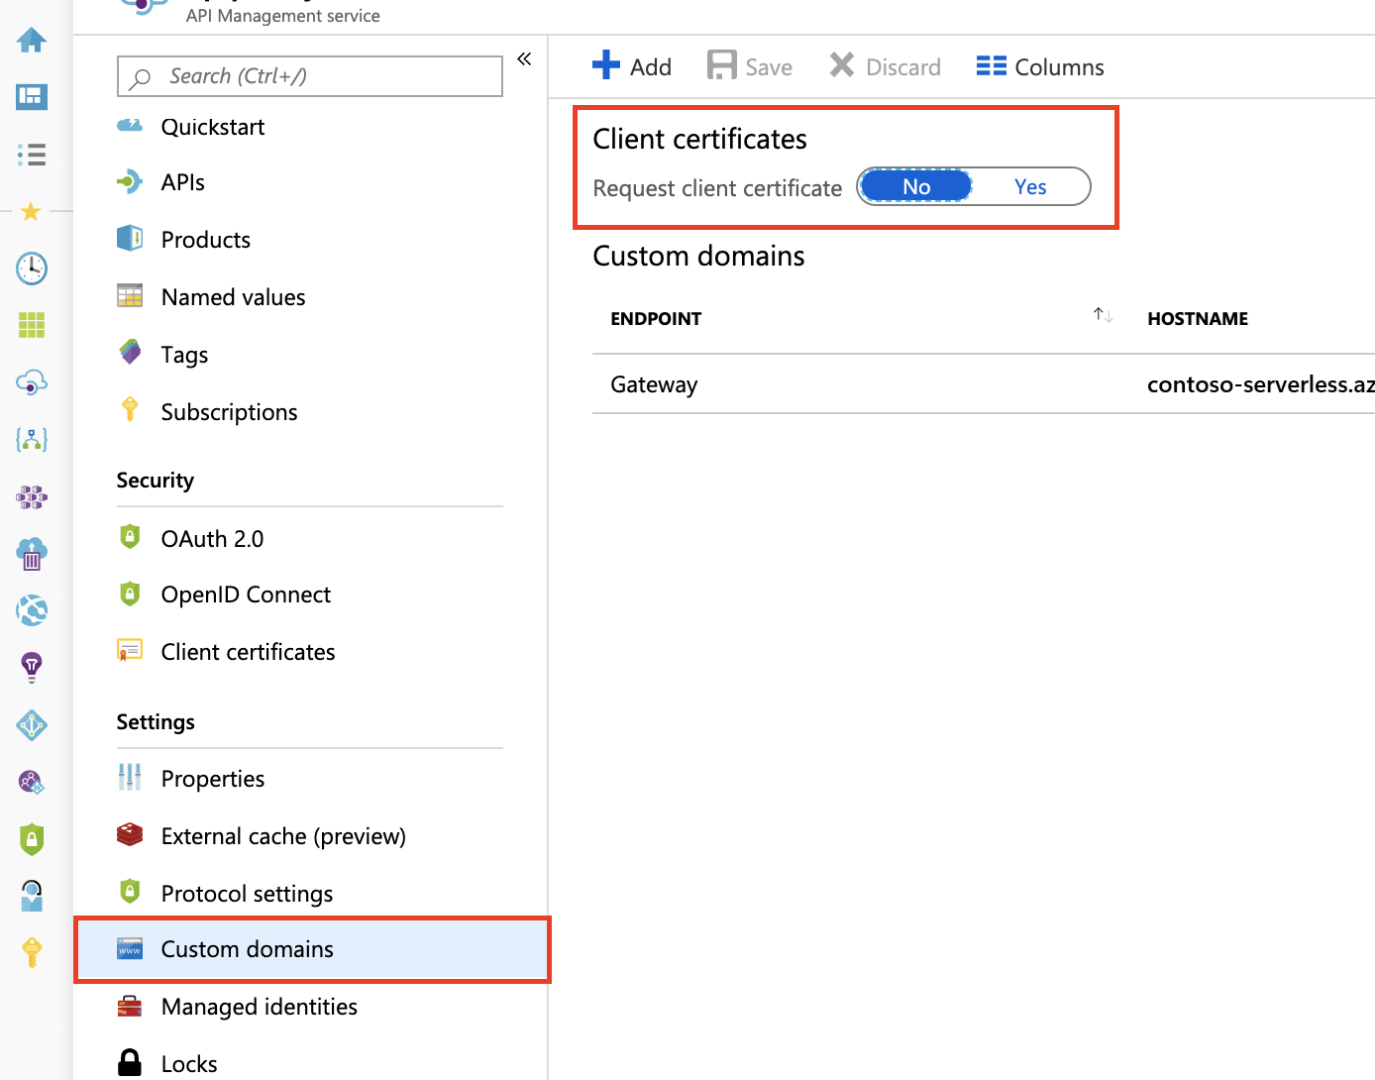Select the Gateway endpoint row
Screen dimensions: 1375x1080
654,384
